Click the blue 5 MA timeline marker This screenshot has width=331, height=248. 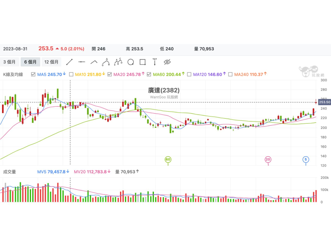tap(306, 160)
